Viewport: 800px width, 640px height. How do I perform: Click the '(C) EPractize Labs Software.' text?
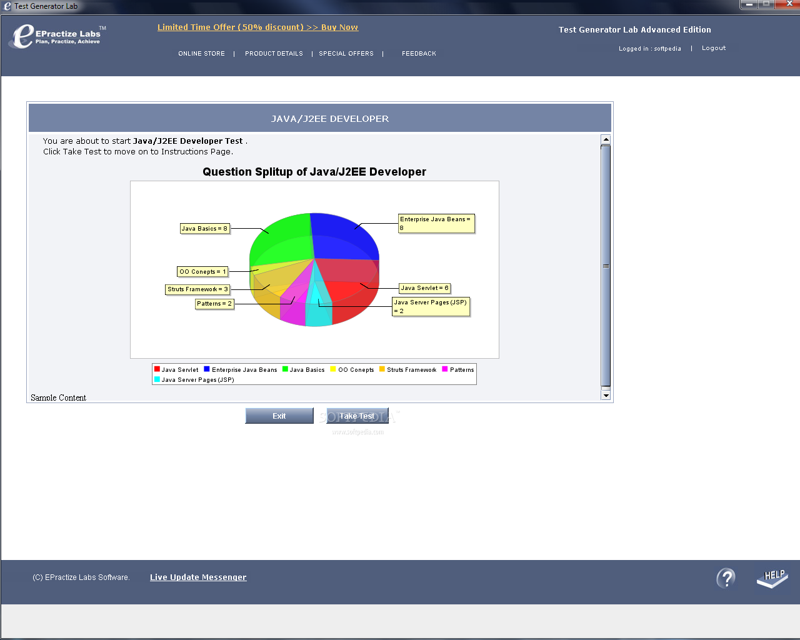coord(81,577)
